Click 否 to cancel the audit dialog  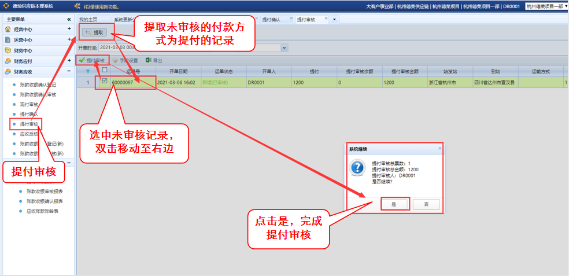[x=426, y=204]
